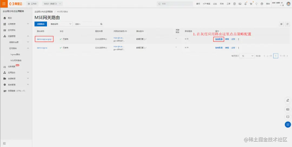Open more actions for demo-app-a
Image resolution: width=292 pixels, height=147 pixels.
tap(238, 48)
